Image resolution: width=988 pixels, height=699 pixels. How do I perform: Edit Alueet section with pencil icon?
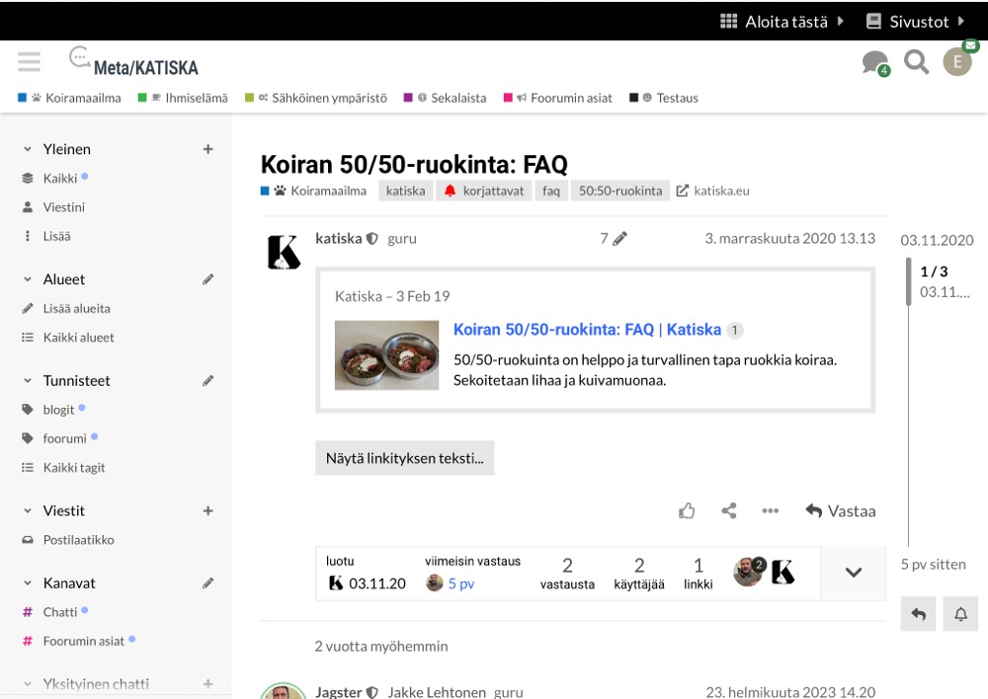tap(207, 279)
